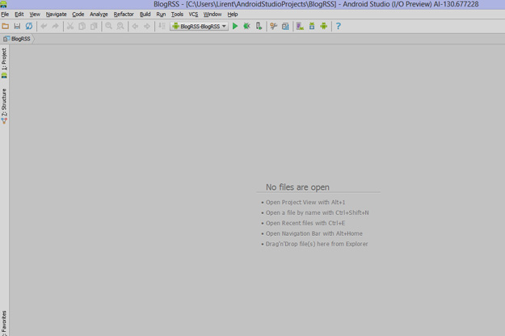Viewport: 505px width, 336px height.
Task: Click the Replace magnifier icon
Action: (x=120, y=26)
